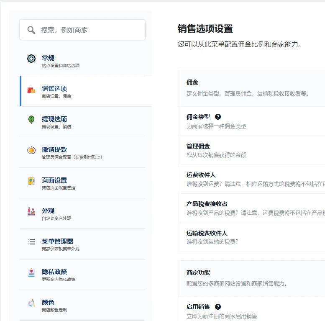The image size is (325, 321).
Task: Click the 佣金类型 label
Action: [x=198, y=117]
